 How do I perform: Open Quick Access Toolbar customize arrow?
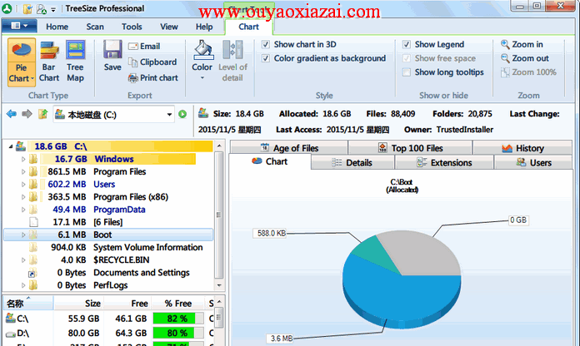(53, 9)
